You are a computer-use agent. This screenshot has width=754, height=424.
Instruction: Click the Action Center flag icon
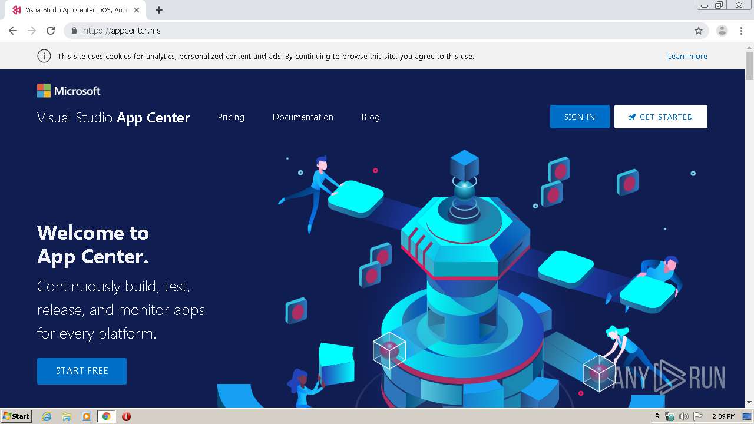pos(697,416)
